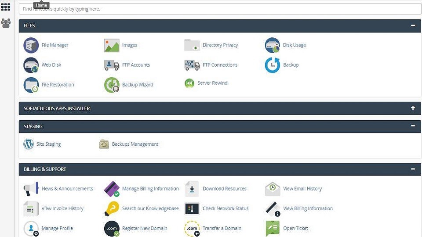Open the Site Staging link
Image resolution: width=422 pixels, height=237 pixels.
pyautogui.click(x=49, y=144)
